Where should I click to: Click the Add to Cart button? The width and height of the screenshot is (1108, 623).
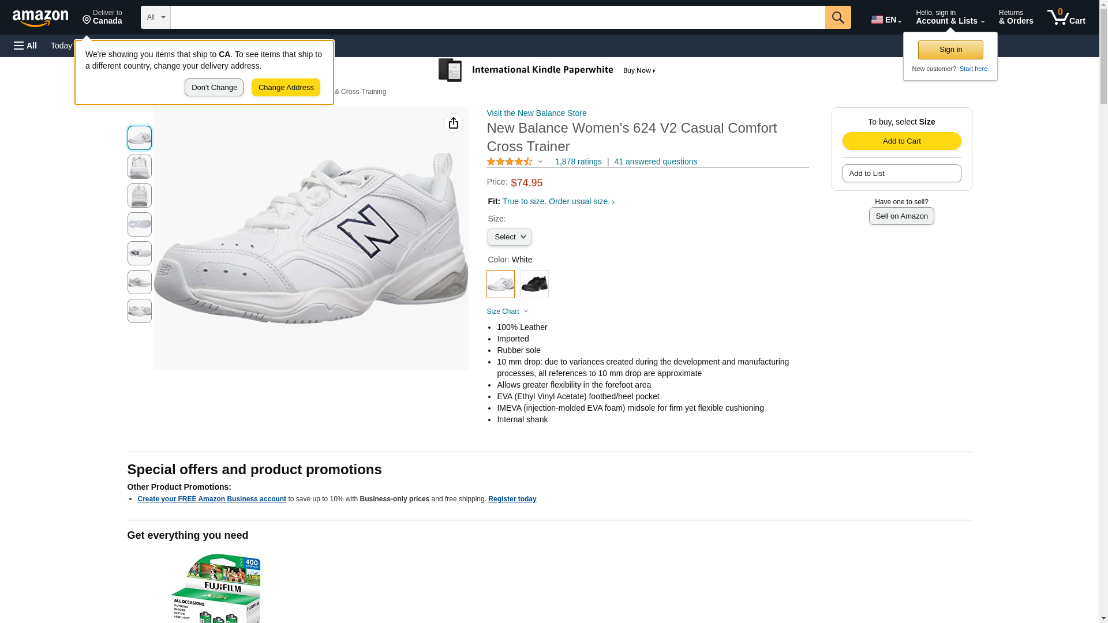point(901,141)
